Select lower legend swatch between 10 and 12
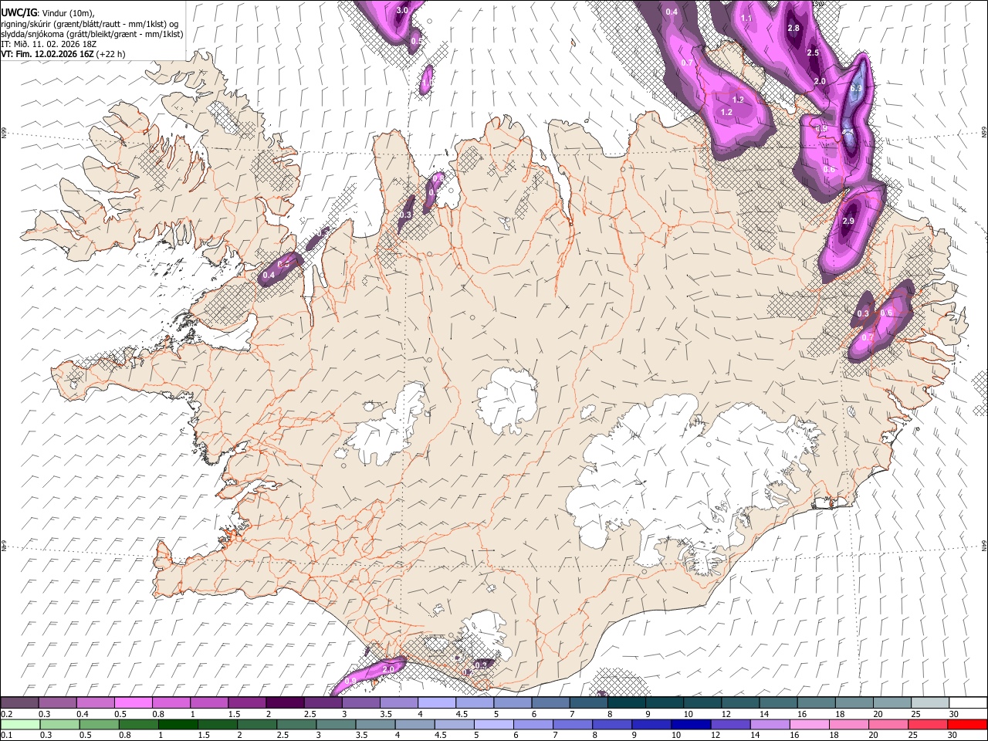Image resolution: width=988 pixels, height=741 pixels. (x=691, y=724)
